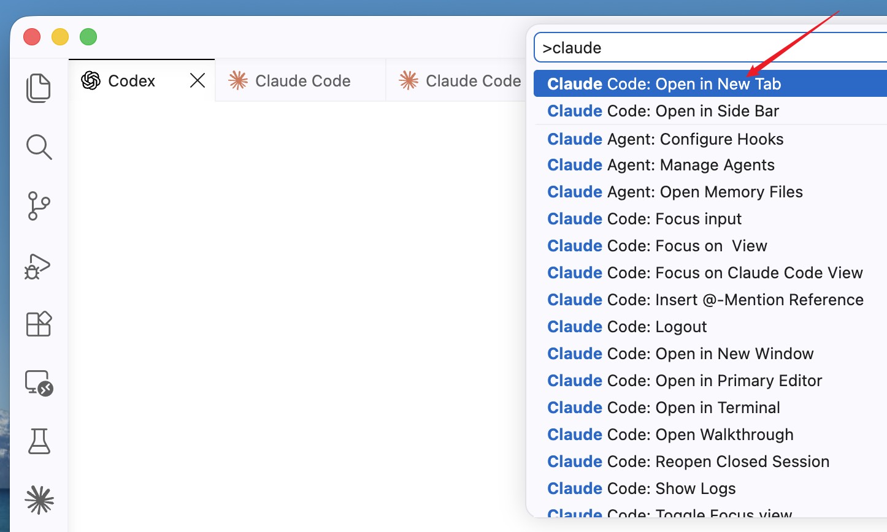Run "Claude Code: Open in New Window"
Viewport: 887px width, 532px height.
(710, 354)
